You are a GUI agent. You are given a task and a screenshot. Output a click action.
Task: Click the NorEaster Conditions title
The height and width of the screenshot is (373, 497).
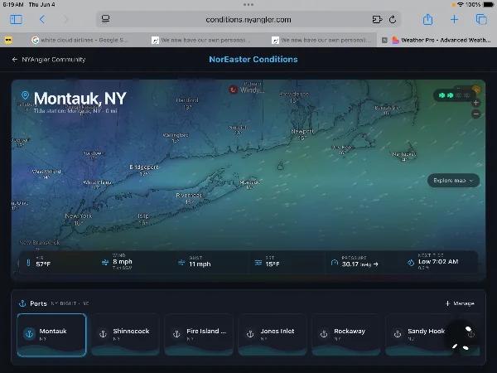point(253,60)
